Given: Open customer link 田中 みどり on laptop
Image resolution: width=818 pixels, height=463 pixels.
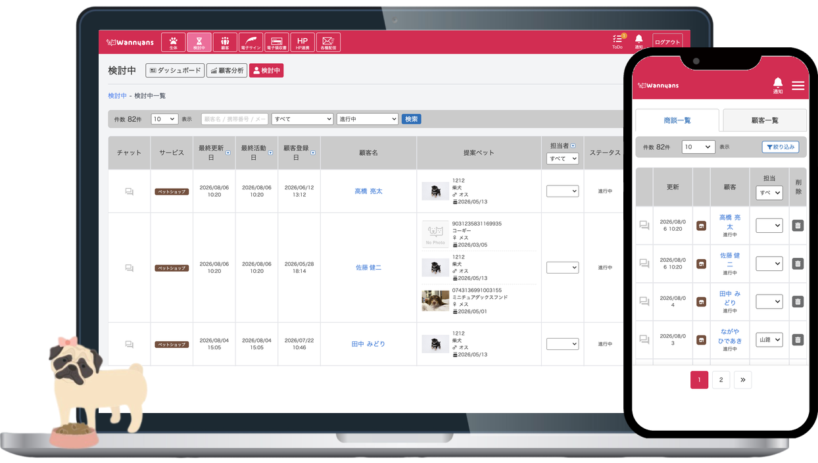Looking at the screenshot, I should coord(368,344).
